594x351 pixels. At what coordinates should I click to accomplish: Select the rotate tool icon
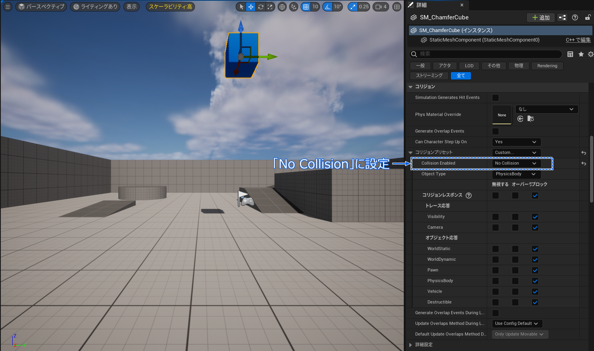point(261,7)
